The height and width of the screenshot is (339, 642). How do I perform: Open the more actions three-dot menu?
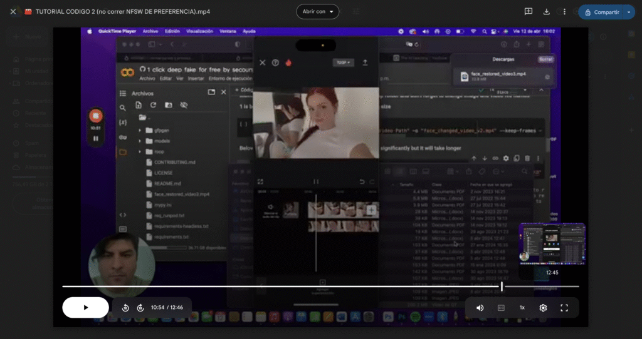pyautogui.click(x=565, y=12)
